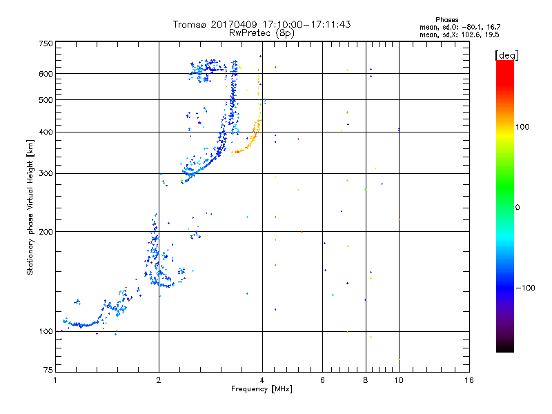Click the "Frequency [MHz]" axis label
The width and height of the screenshot is (552, 414).
point(262,389)
